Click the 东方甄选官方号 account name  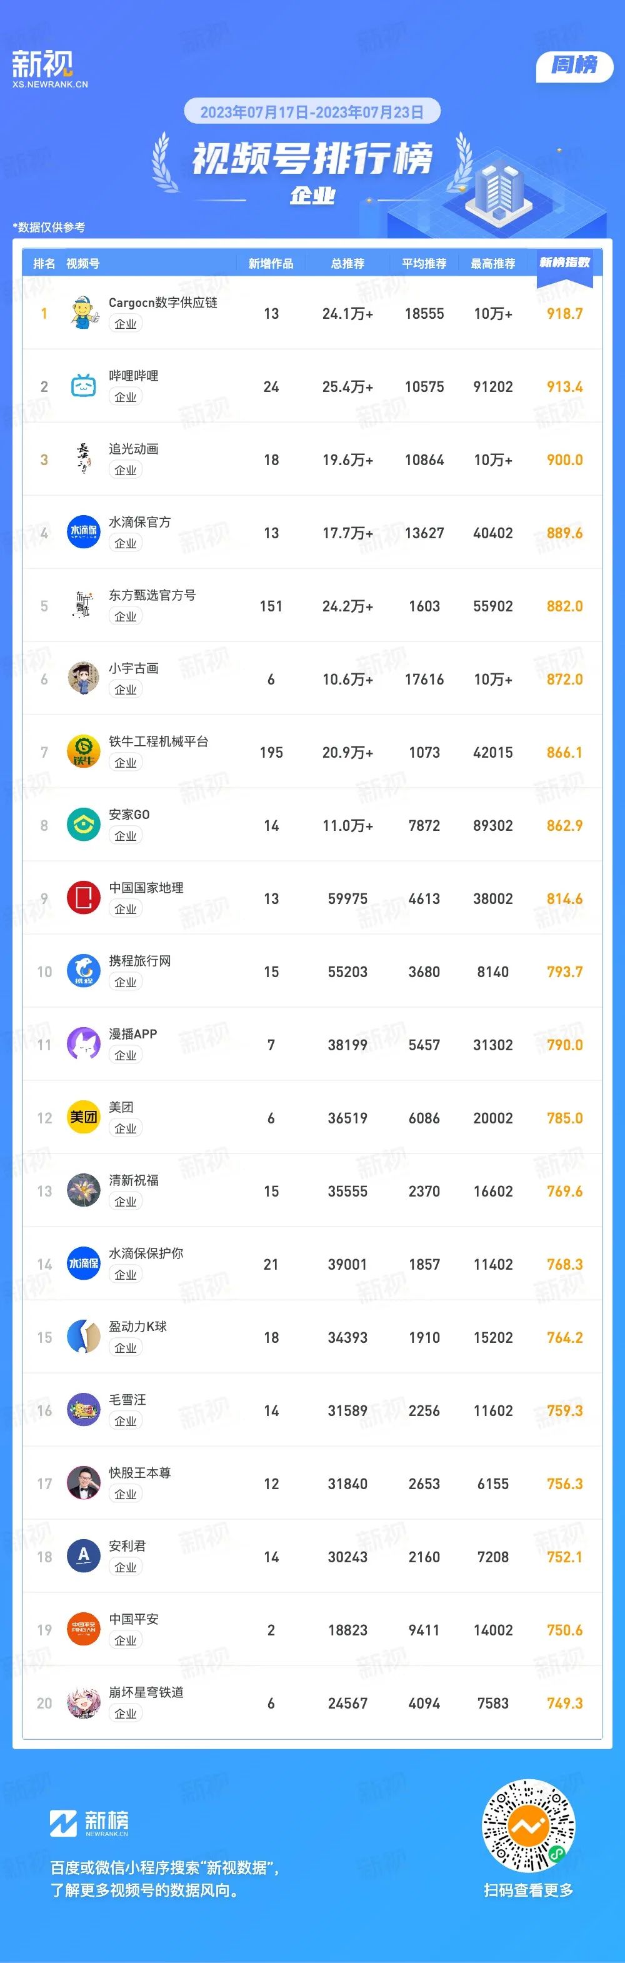pos(152,595)
